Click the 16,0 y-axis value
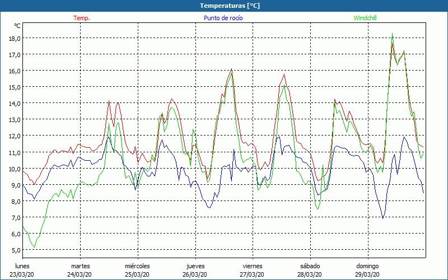 tap(15, 71)
